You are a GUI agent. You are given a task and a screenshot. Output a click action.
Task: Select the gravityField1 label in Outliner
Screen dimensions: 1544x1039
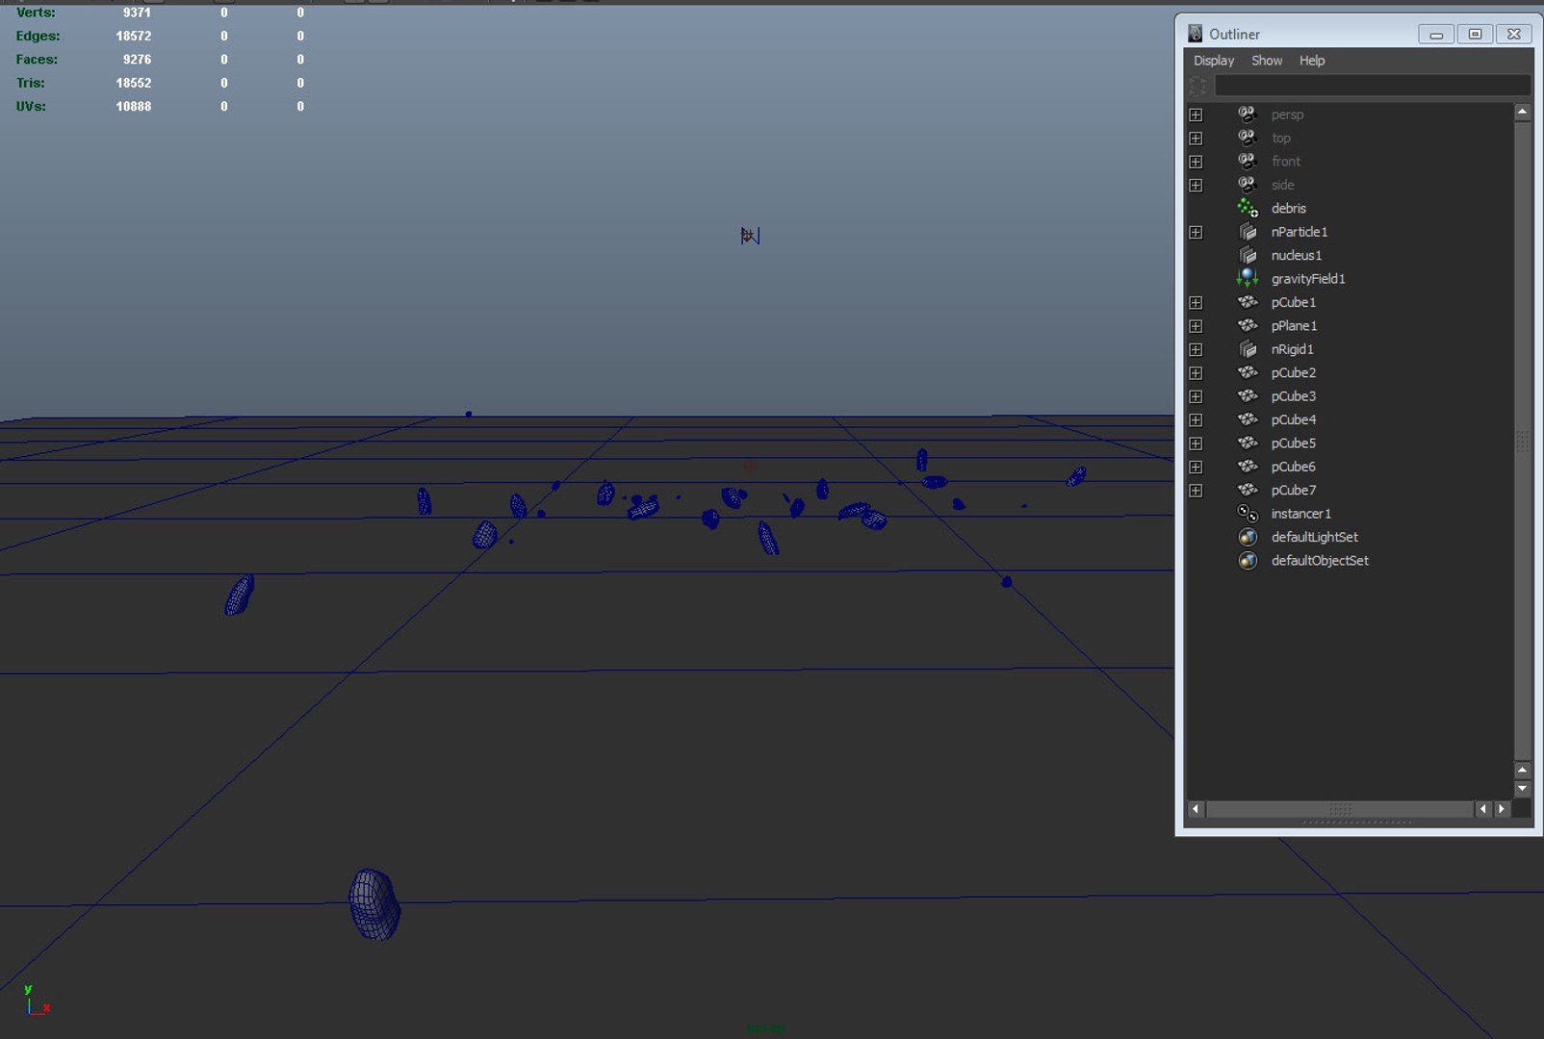click(x=1308, y=279)
